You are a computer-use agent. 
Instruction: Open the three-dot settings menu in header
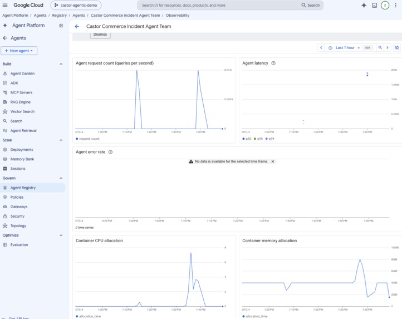click(395, 5)
